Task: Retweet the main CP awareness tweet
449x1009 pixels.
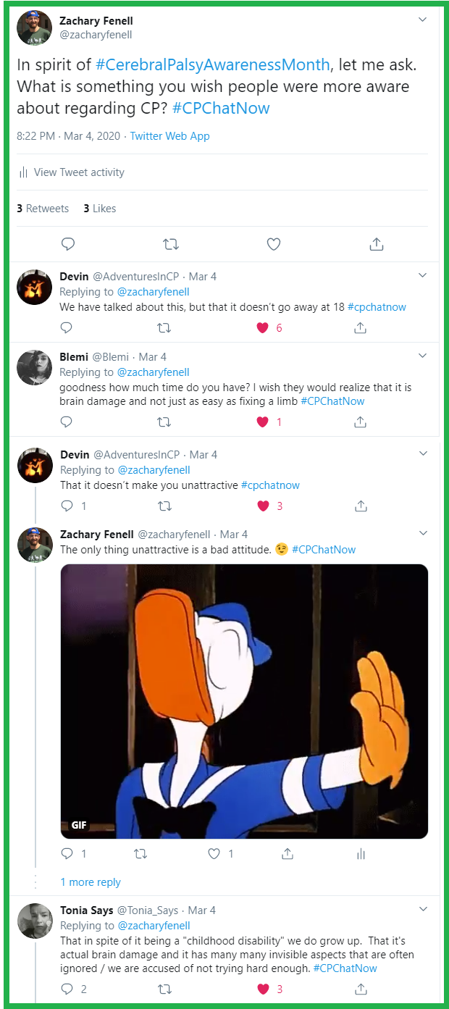Action: pos(171,245)
